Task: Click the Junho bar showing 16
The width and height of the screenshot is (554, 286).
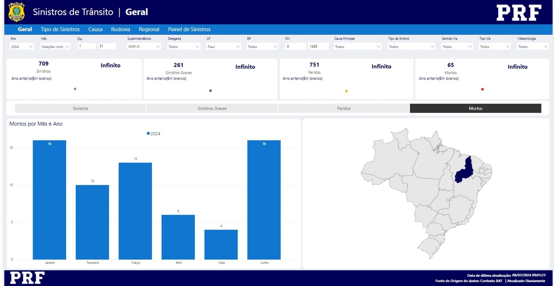Action: click(264, 200)
